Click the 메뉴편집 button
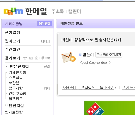This screenshot has height=115, width=135. (45, 24)
